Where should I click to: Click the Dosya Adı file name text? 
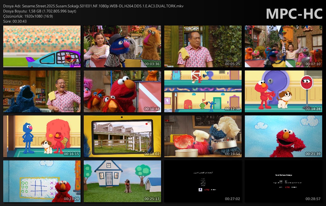[93, 6]
